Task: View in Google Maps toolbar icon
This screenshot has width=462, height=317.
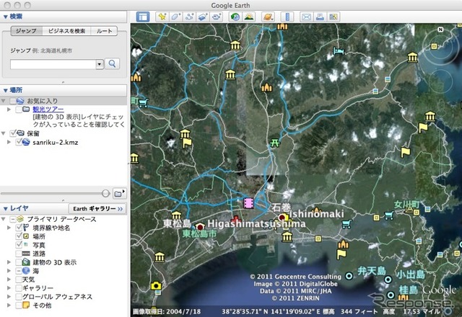Action: tap(334, 17)
